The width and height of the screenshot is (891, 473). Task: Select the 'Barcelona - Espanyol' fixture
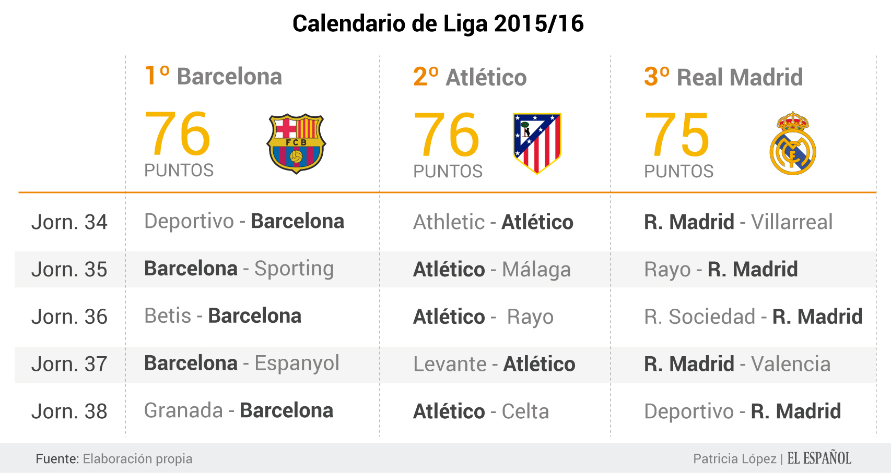tap(241, 363)
